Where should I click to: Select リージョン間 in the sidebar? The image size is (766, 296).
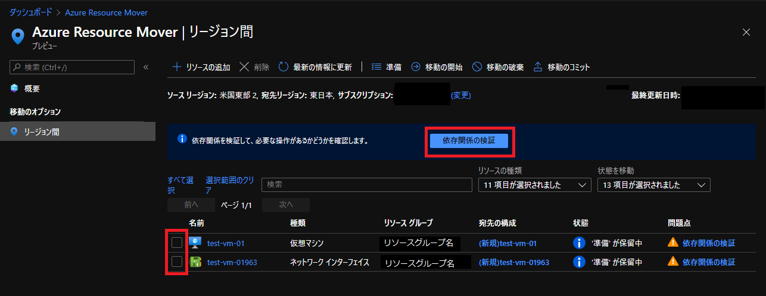click(x=77, y=132)
